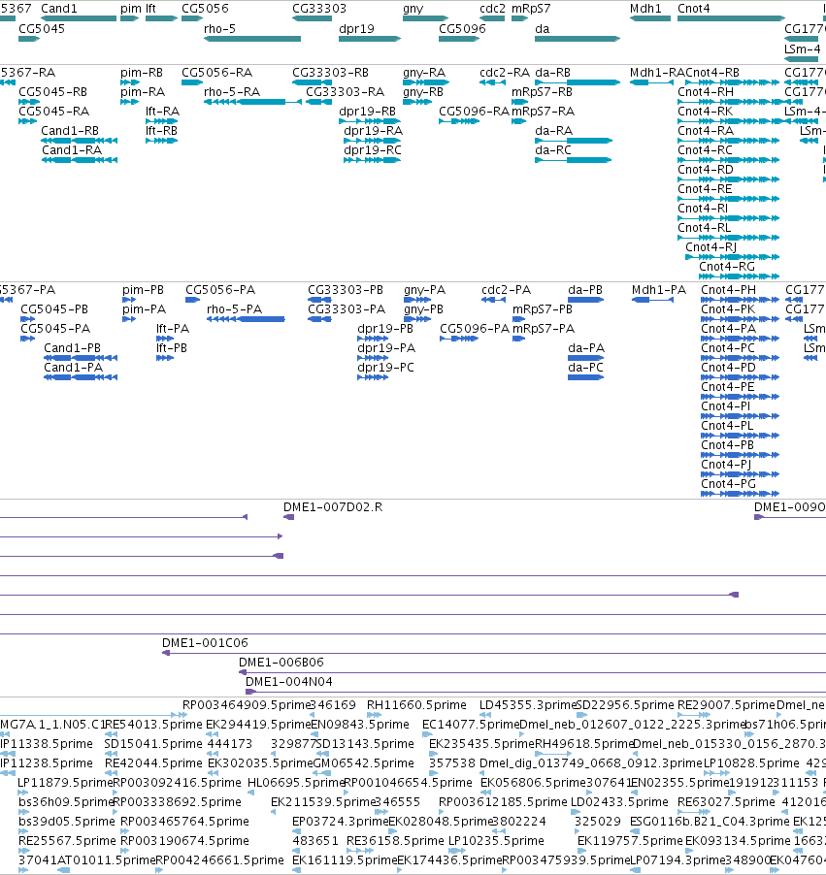Click the gny gene label
The width and height of the screenshot is (826, 875).
tap(413, 9)
